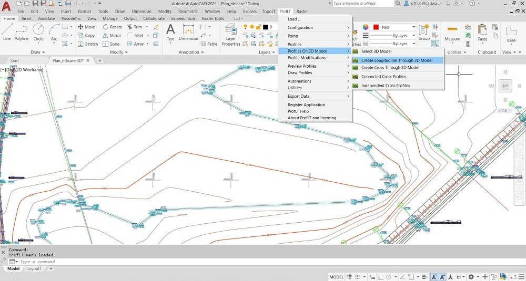Expand the Utilities panel

(x=457, y=52)
